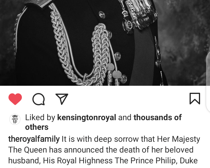Tap the braided silver cord in the photo
Viewport: 210px width, 168px height.
[80, 51]
